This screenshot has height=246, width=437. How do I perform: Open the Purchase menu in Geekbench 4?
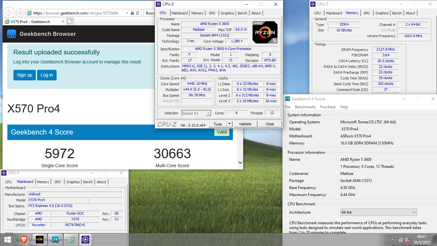click(x=328, y=107)
